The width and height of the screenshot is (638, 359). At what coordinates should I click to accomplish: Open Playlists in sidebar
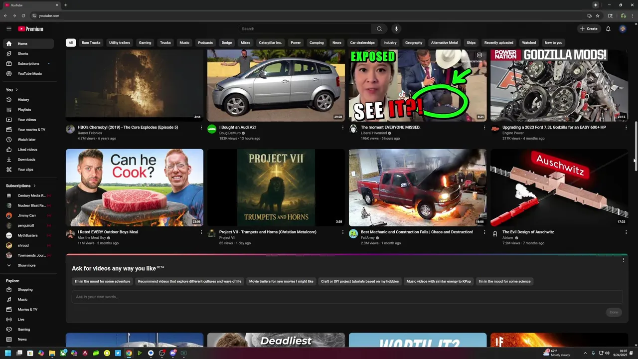pyautogui.click(x=28, y=110)
